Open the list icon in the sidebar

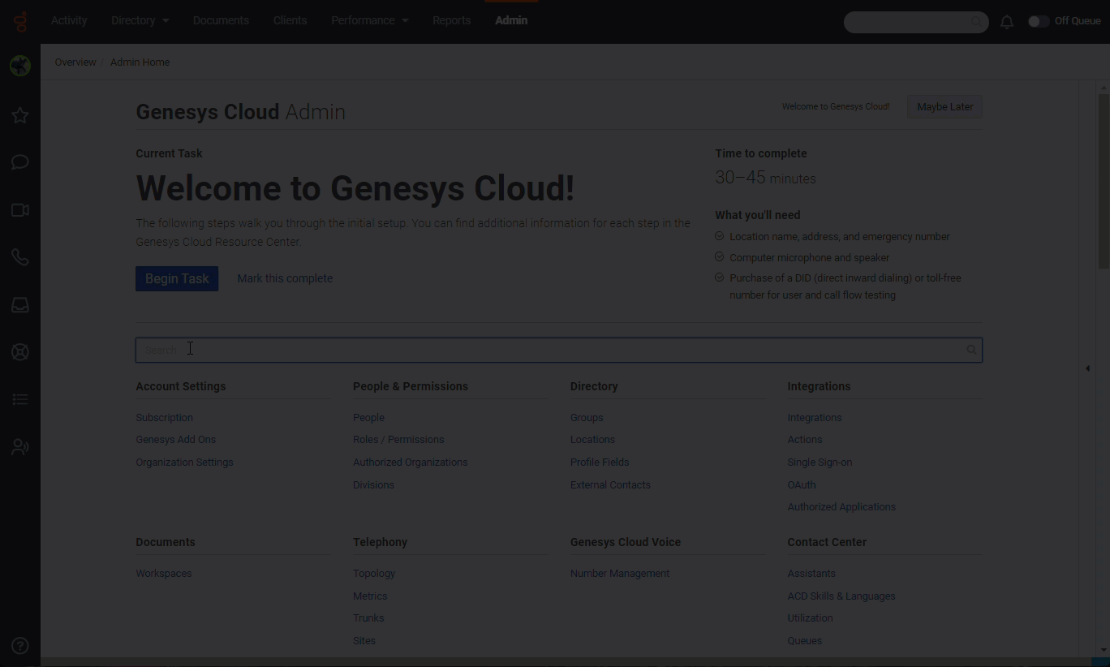click(x=20, y=399)
